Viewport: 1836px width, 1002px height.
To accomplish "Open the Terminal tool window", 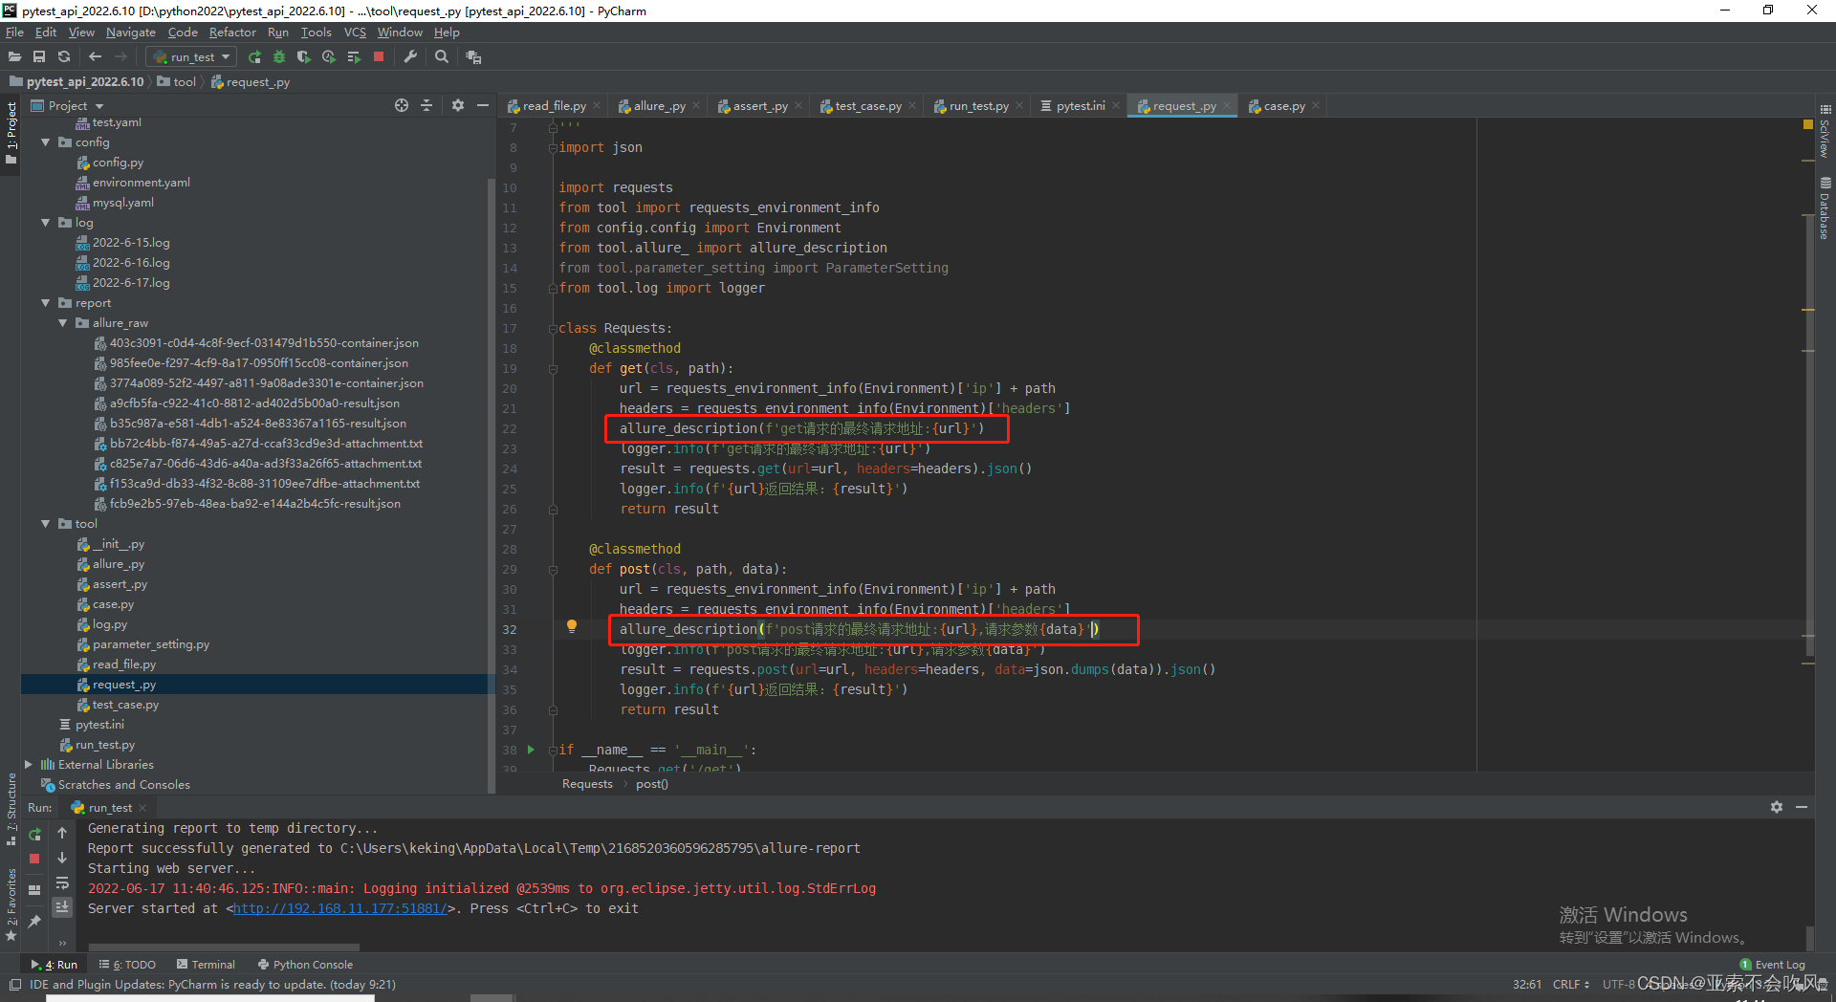I will click(206, 965).
